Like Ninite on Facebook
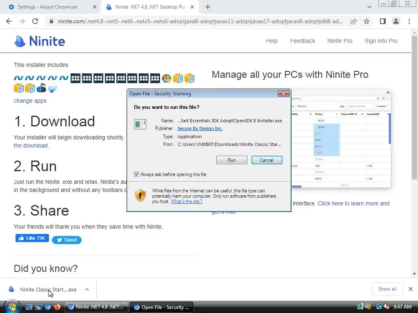This screenshot has height=313, width=418. (32, 238)
